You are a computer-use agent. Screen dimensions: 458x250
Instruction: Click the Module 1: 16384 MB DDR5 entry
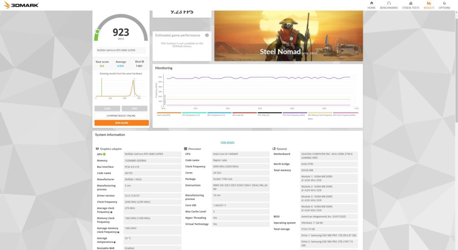329,178
